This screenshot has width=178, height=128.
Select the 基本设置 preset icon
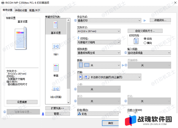click(x=56, y=25)
